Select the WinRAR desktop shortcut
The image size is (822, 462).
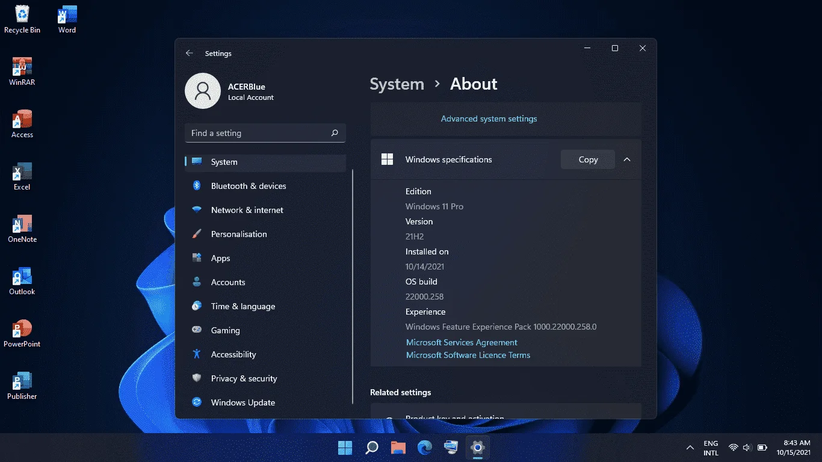pos(22,72)
